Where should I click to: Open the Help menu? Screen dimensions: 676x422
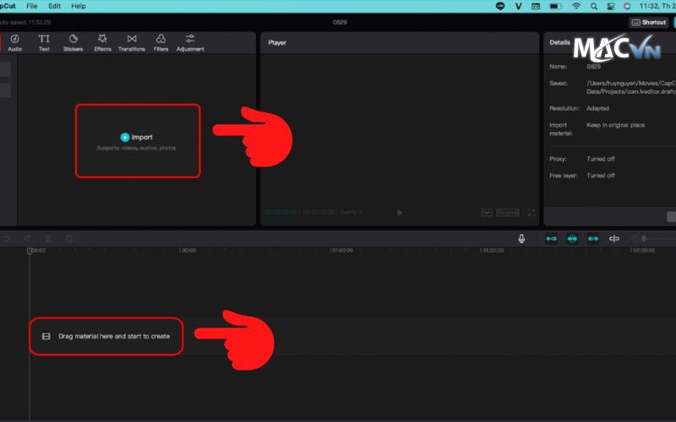[79, 6]
